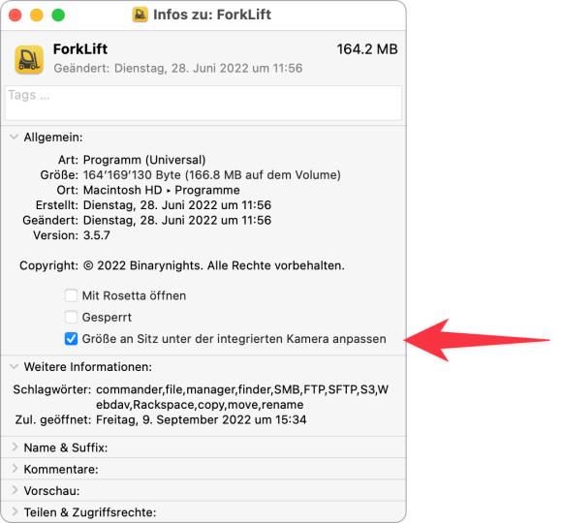Click the green zoom window button
The image size is (562, 523).
[x=58, y=15]
